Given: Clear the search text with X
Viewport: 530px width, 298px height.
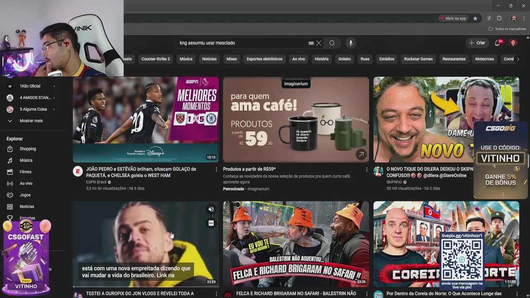Looking at the screenshot, I should [x=319, y=43].
